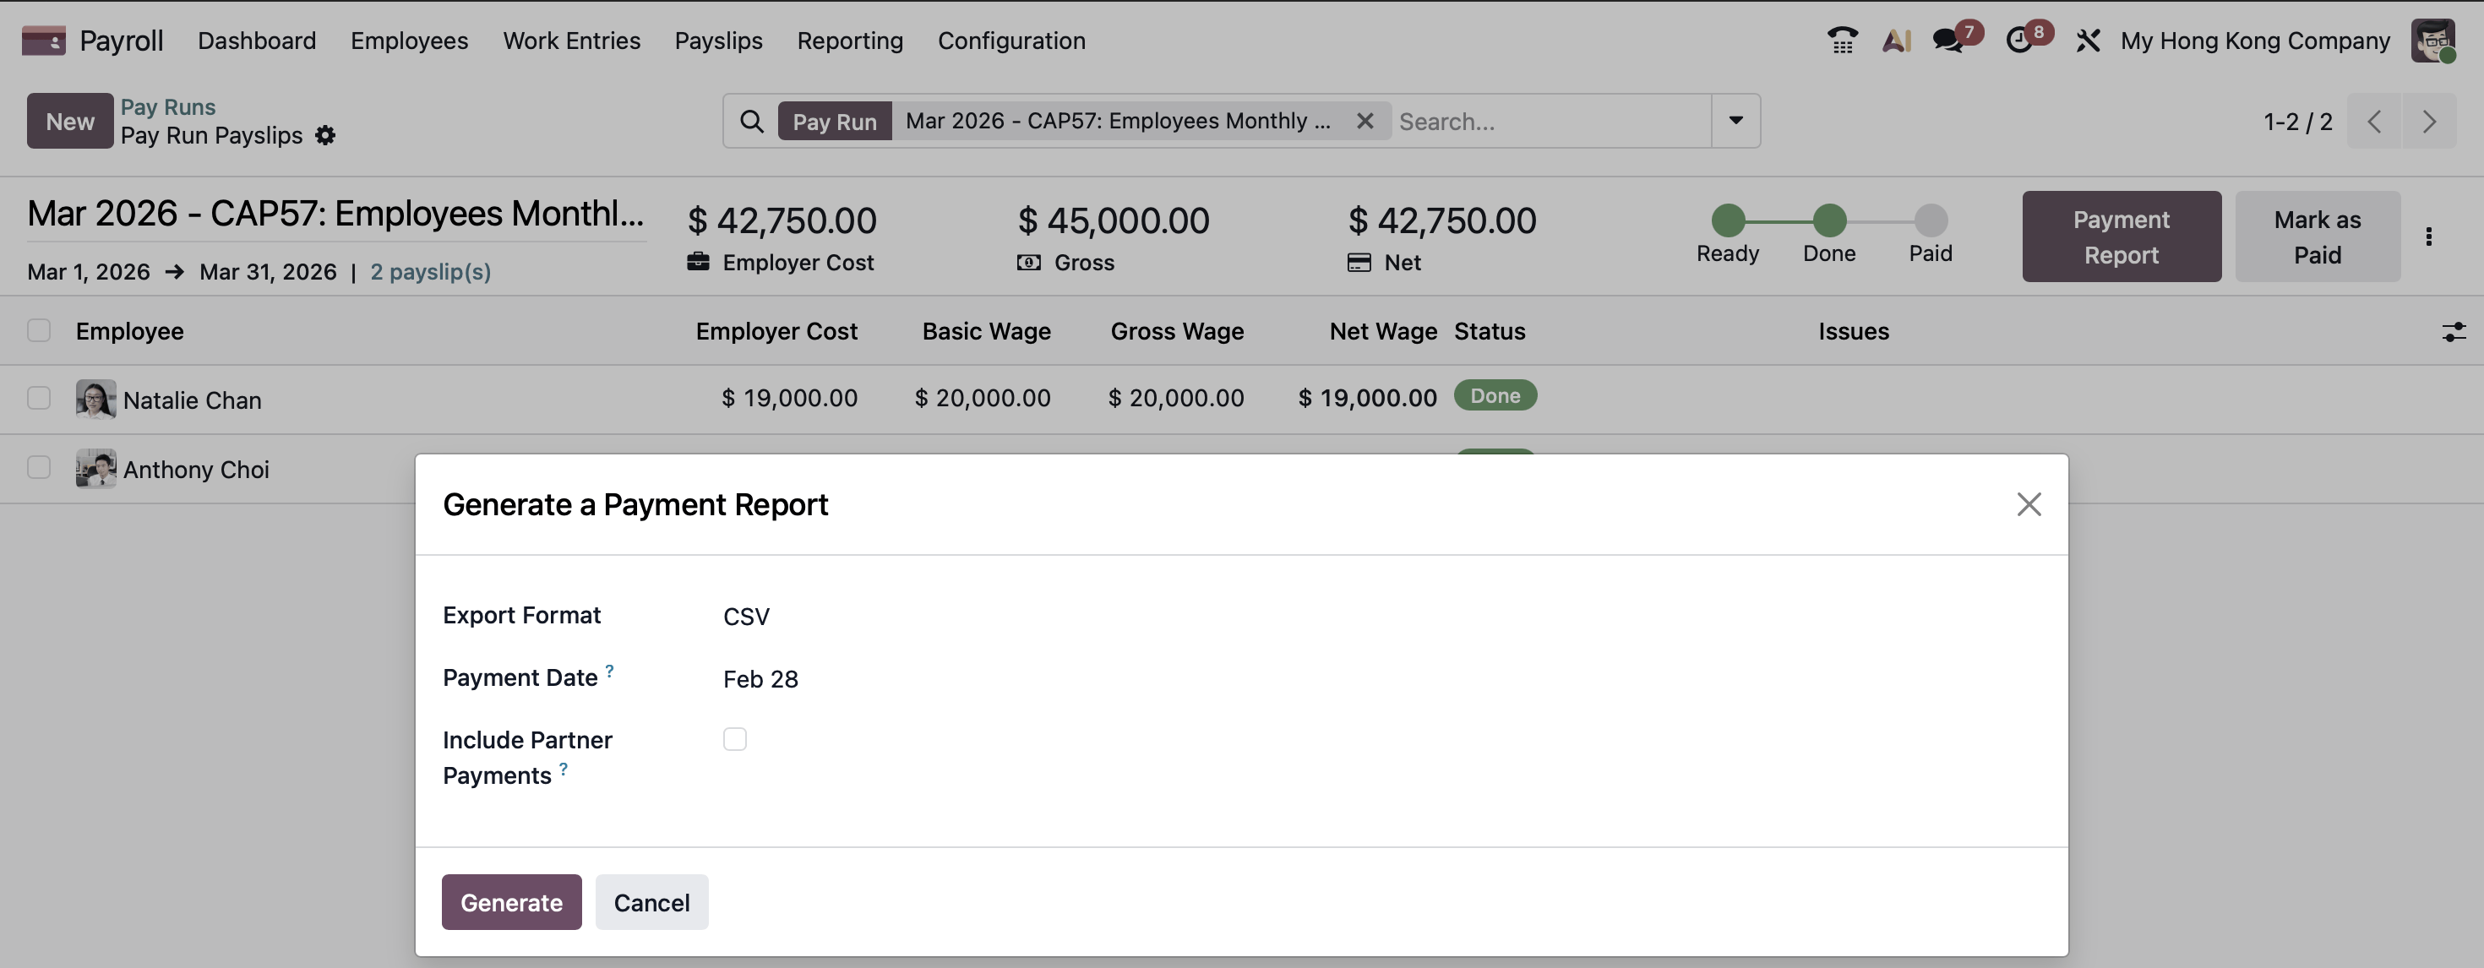This screenshot has height=968, width=2484.
Task: Sort by the Employee column header
Action: click(x=129, y=331)
